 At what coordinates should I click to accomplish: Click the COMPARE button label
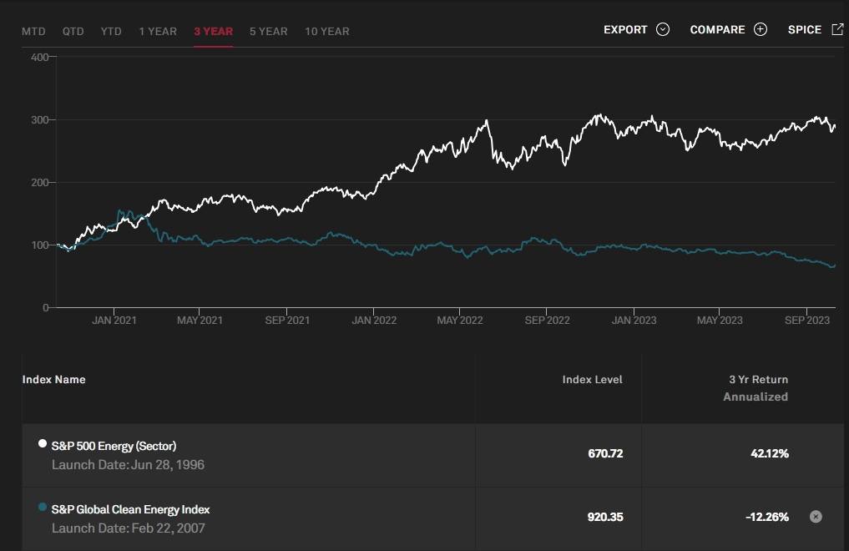[x=717, y=30]
